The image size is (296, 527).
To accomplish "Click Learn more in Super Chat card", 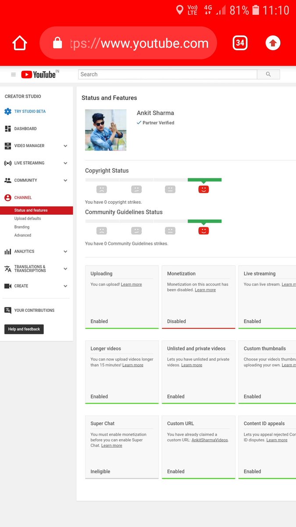I will (x=112, y=445).
